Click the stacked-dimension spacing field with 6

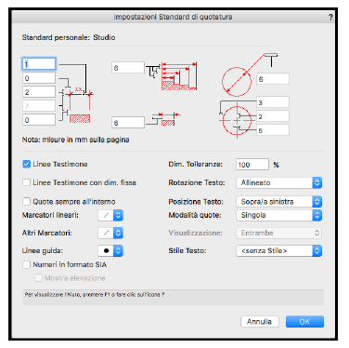pyautogui.click(x=128, y=68)
